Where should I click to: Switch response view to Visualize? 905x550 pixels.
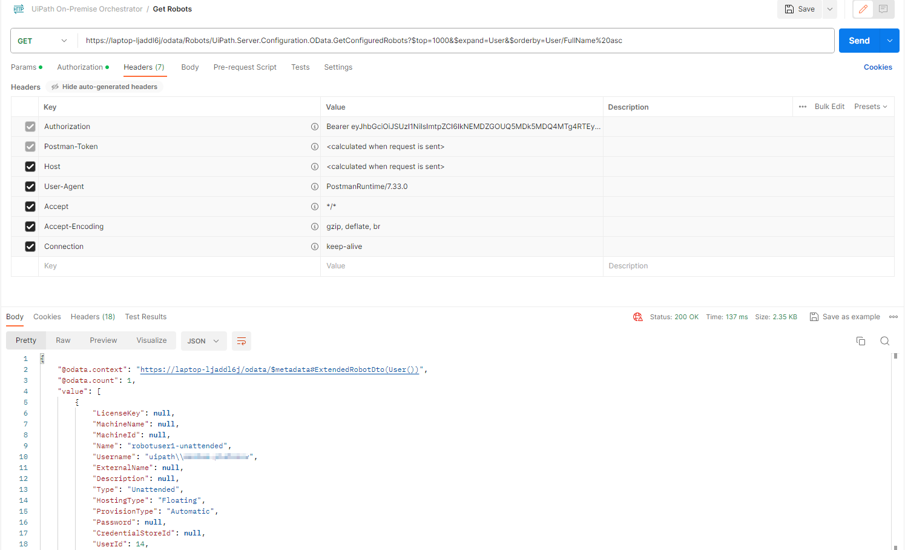[151, 340]
